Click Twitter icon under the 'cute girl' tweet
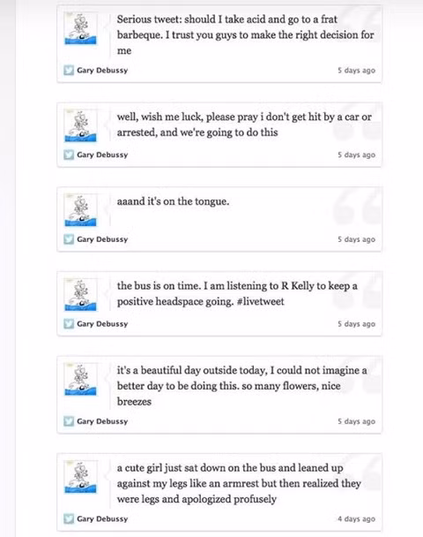The width and height of the screenshot is (423, 537). point(69,518)
